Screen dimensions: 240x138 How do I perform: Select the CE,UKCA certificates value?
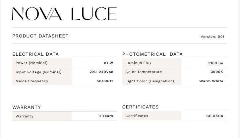(214, 116)
